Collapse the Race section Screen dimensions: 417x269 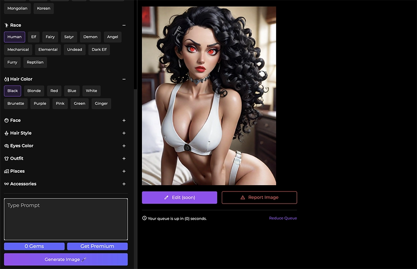(124, 25)
